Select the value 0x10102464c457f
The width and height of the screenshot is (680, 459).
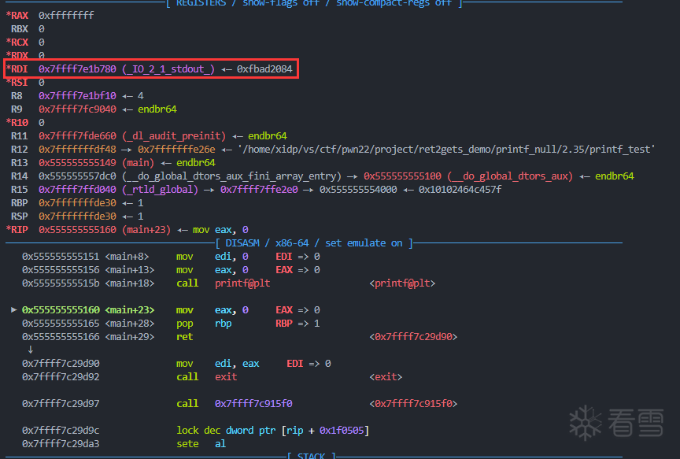460,190
